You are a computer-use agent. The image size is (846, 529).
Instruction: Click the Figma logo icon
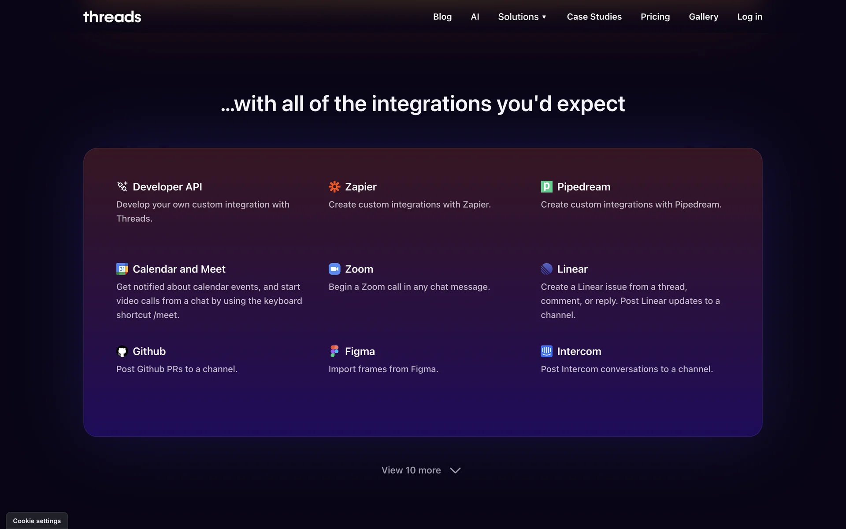[334, 351]
